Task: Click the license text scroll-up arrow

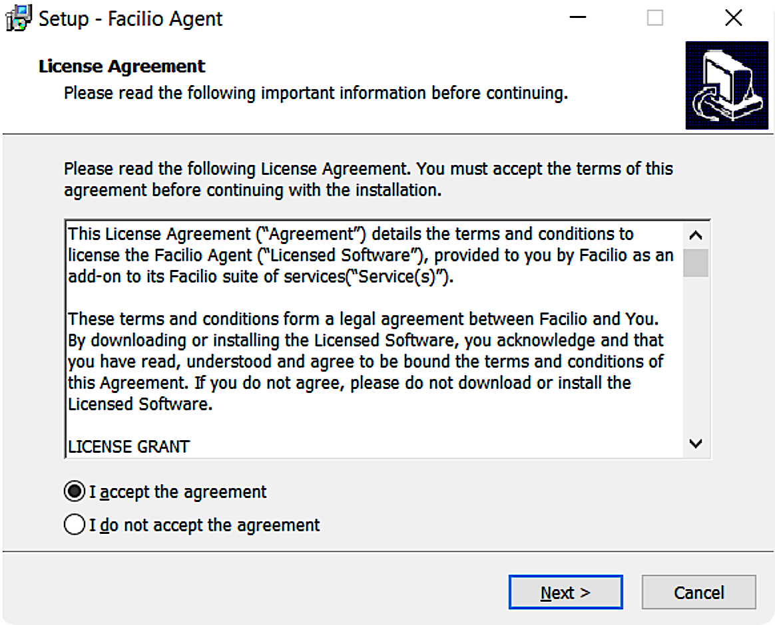Action: pyautogui.click(x=696, y=235)
